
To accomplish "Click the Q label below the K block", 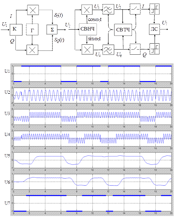I will (x=12, y=41).
